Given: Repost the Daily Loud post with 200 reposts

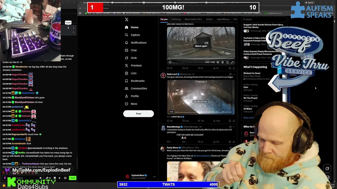Looking at the screenshot, I should click(185, 121).
